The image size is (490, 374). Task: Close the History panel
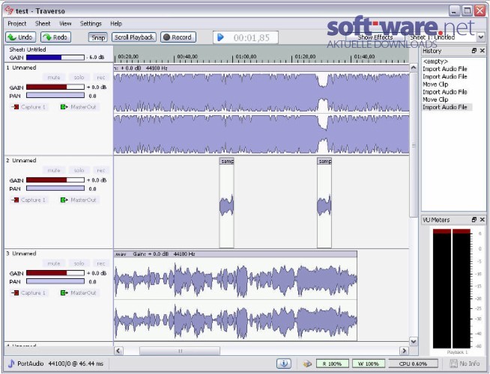click(483, 51)
